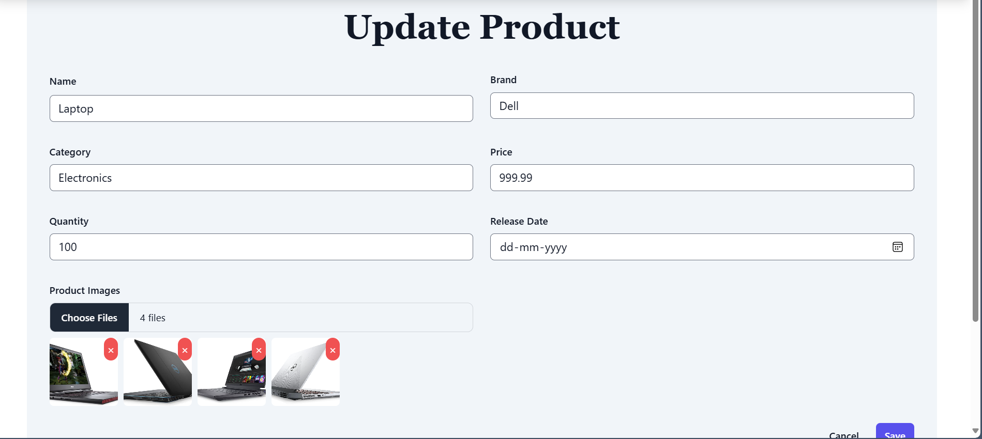Click the Name input containing Laptop
This screenshot has height=439, width=982.
tap(261, 108)
